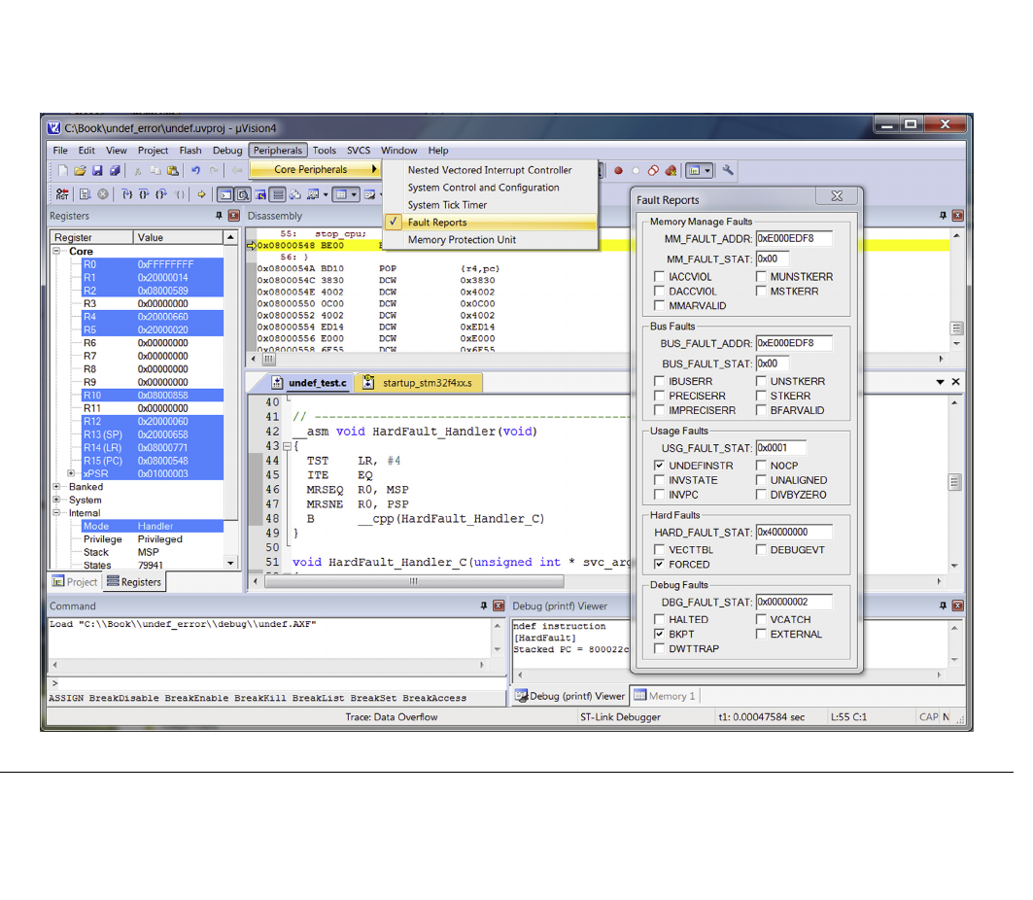The height and width of the screenshot is (900, 1033).
Task: Toggle the Disassembly Window toolbar icon
Action: [243, 194]
